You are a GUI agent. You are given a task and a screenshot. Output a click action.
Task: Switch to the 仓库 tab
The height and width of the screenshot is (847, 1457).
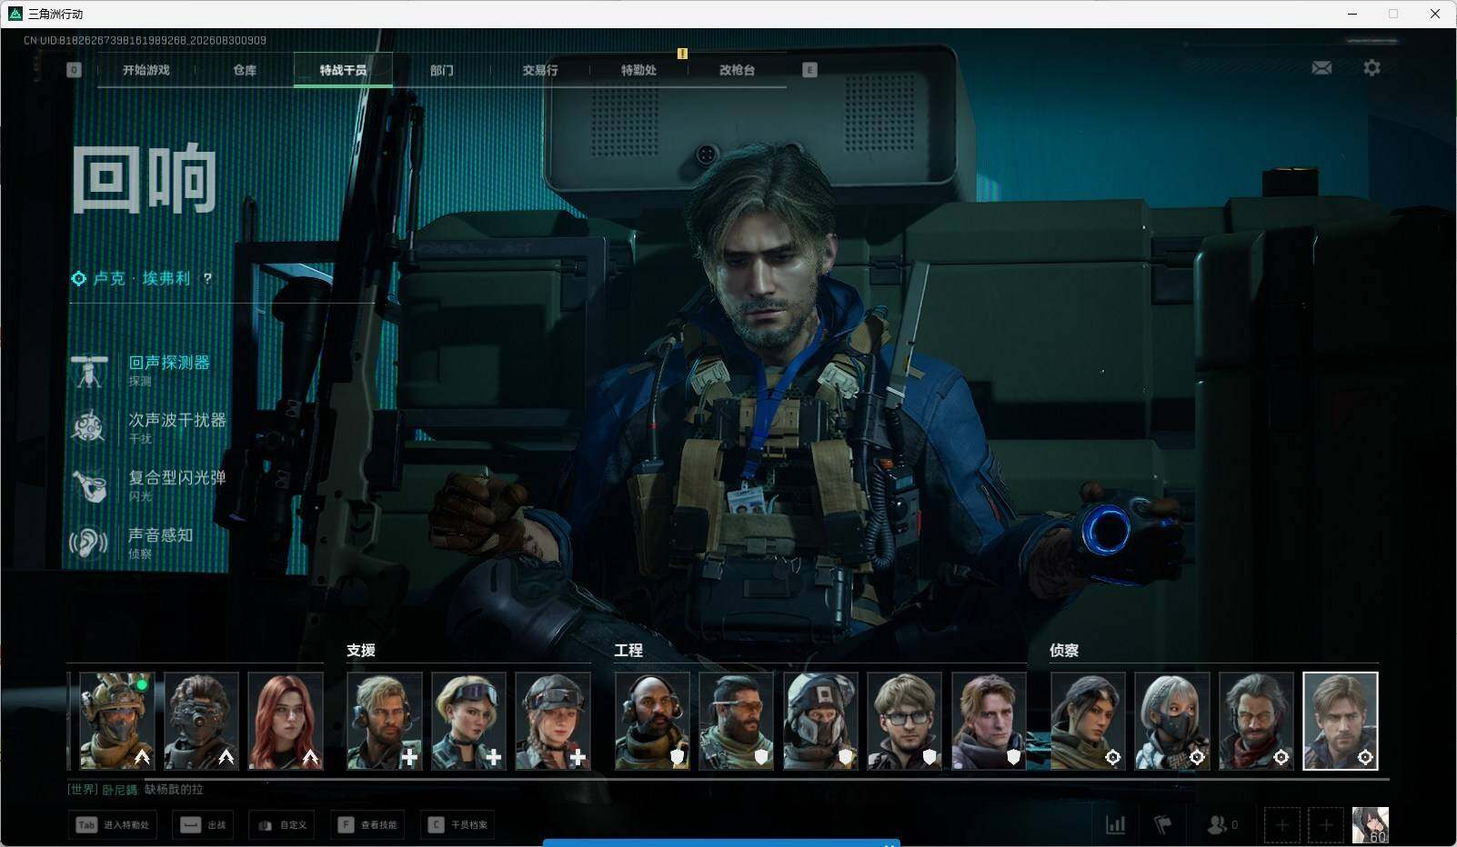(245, 70)
